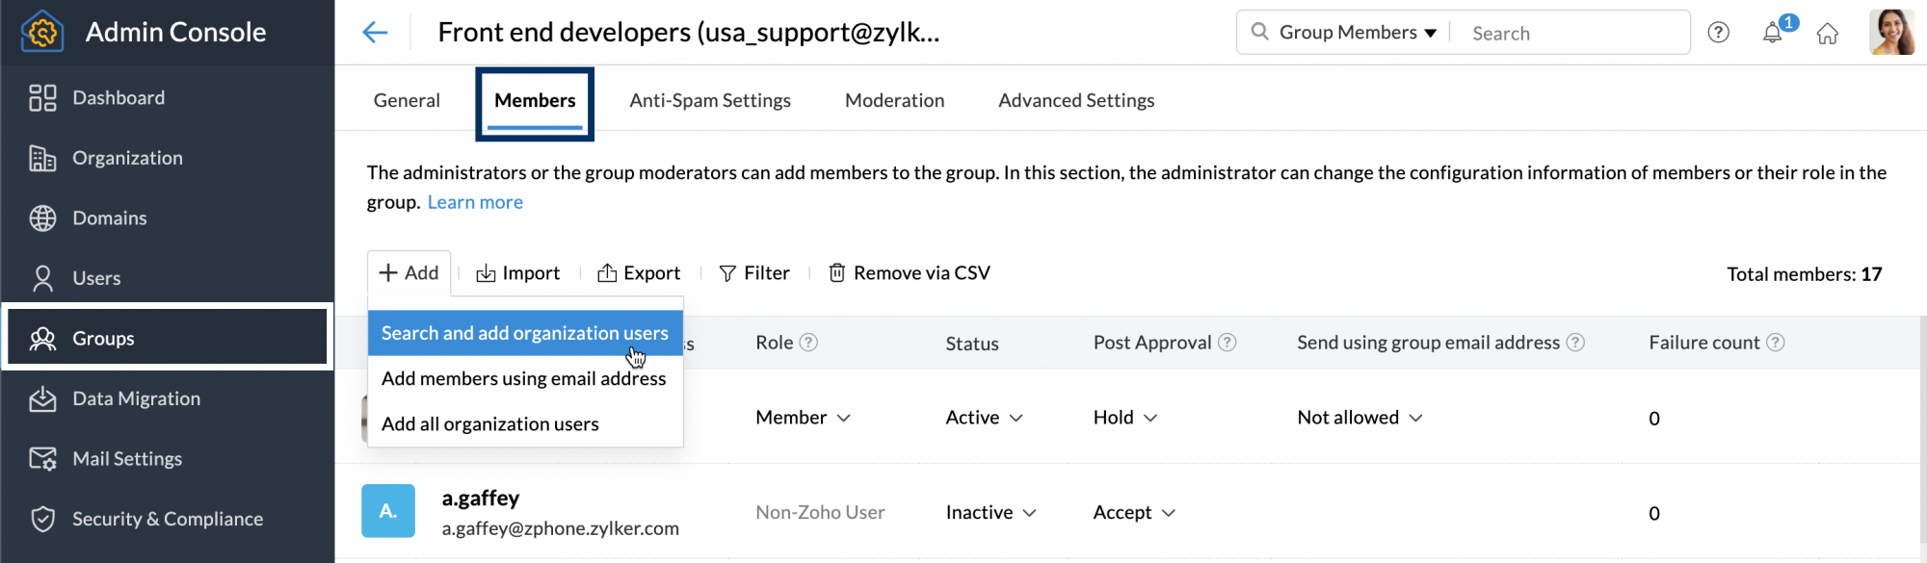Viewport: 1927px width, 563px height.
Task: Click the a.gaffey member name
Action: point(481,499)
